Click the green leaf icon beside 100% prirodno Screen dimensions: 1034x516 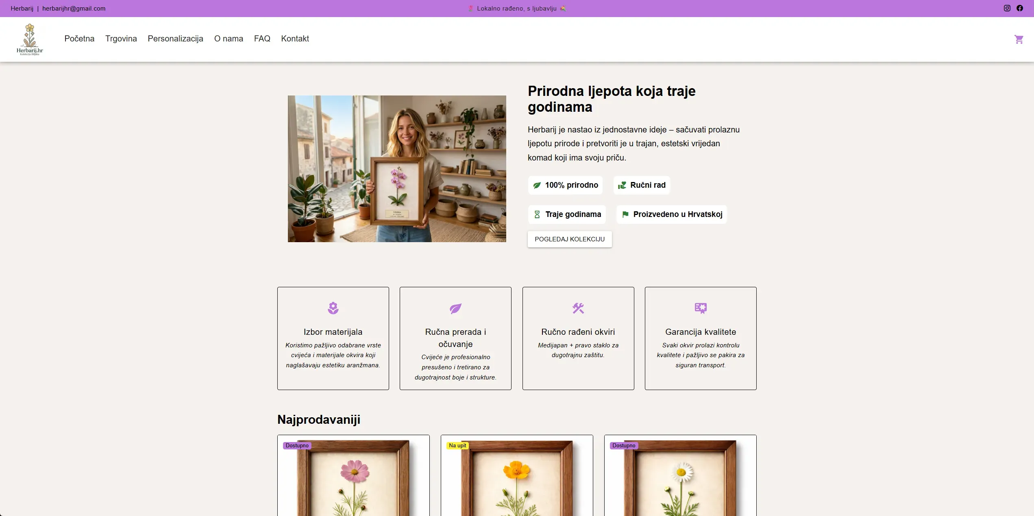[x=537, y=185]
